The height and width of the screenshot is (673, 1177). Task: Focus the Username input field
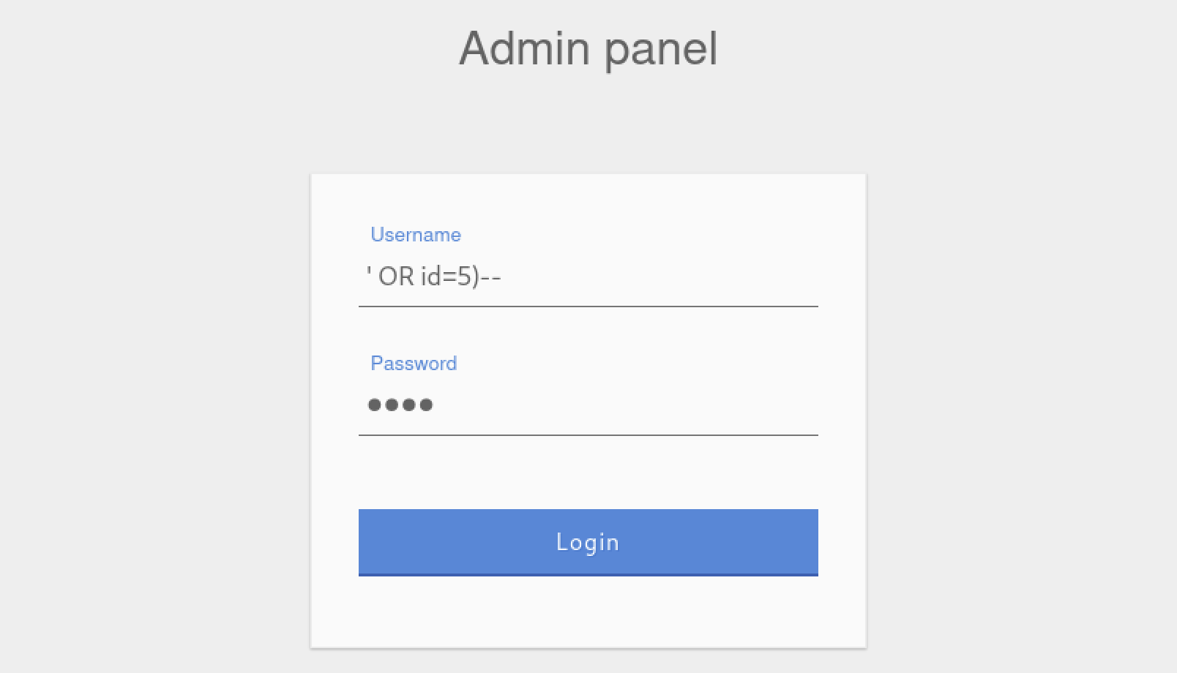point(588,277)
